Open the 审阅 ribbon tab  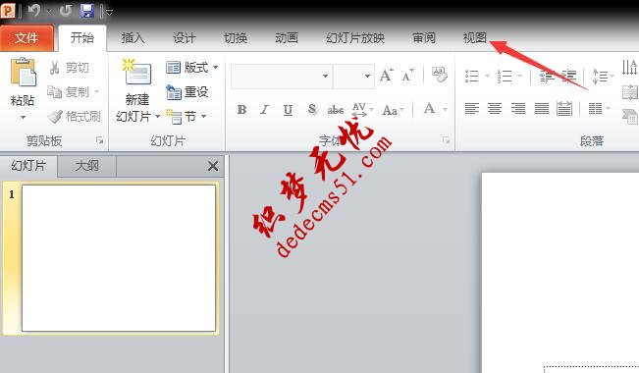pyautogui.click(x=424, y=38)
